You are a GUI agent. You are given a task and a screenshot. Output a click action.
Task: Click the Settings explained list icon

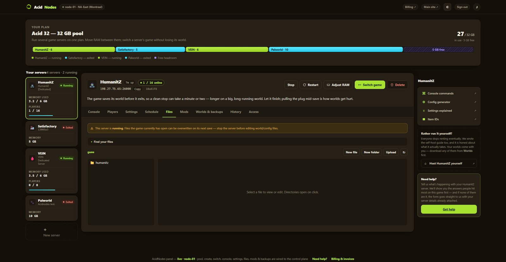pos(424,111)
